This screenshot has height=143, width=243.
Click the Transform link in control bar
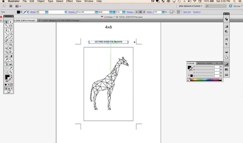197,12
